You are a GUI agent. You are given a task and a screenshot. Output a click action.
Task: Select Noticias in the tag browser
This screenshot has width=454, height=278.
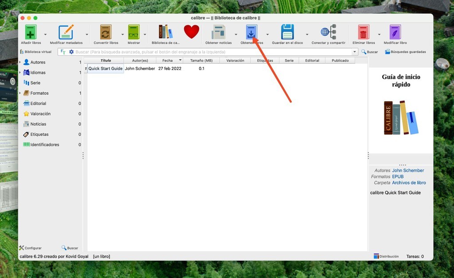pos(38,124)
